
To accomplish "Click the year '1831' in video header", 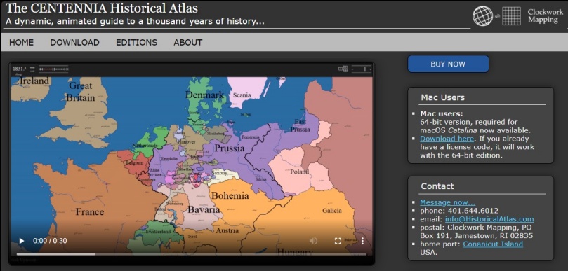I will coord(19,69).
